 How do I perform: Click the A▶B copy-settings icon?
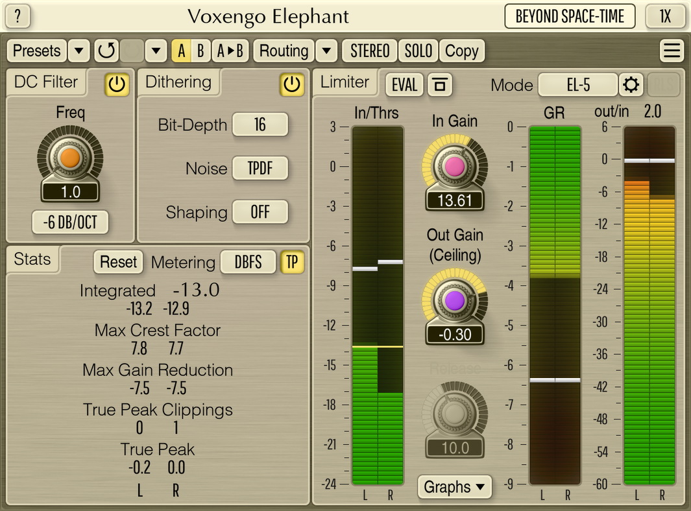[230, 51]
